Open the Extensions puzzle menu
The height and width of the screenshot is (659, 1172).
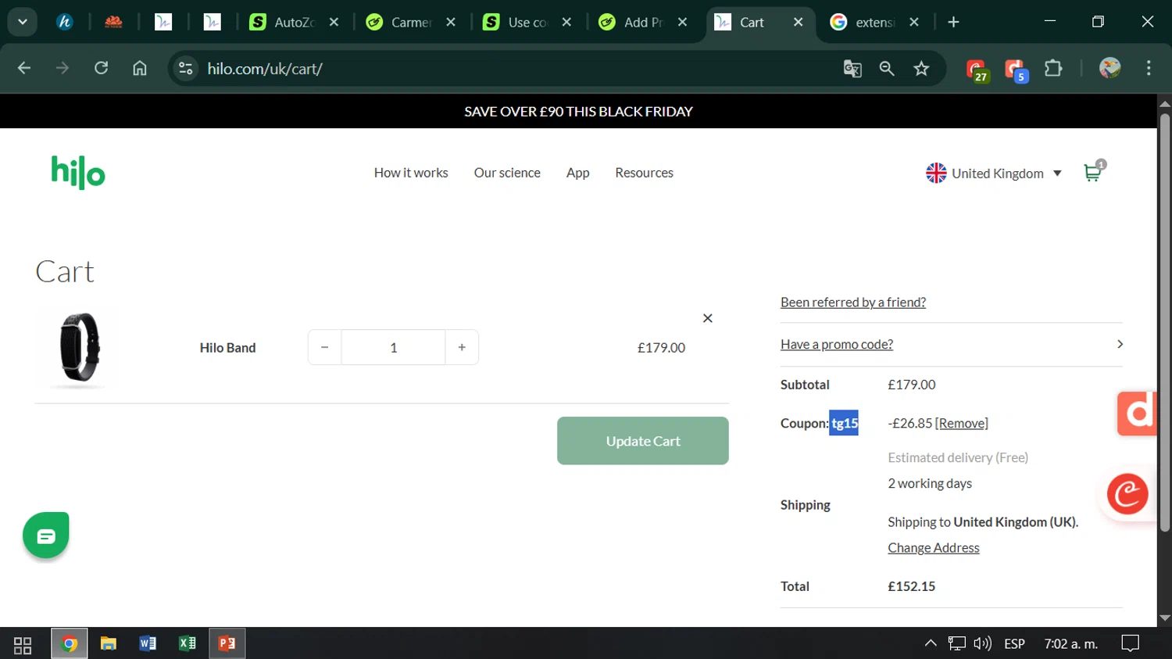pos(1053,68)
